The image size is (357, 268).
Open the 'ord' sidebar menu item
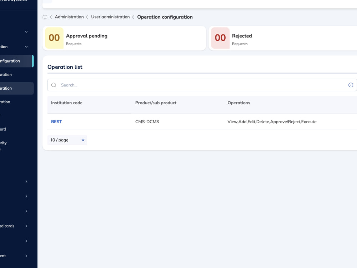[x=3, y=129]
